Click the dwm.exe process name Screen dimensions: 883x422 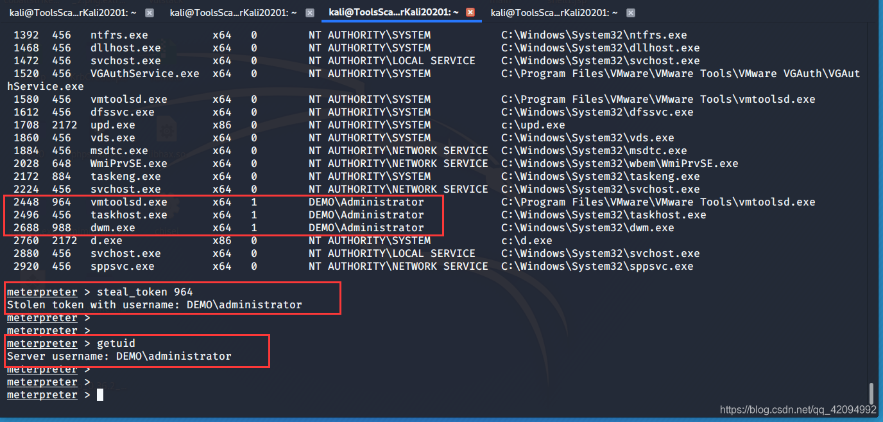coord(113,227)
